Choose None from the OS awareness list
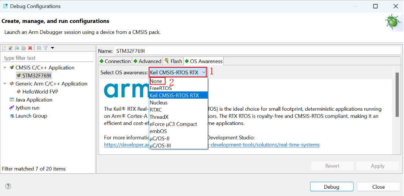This screenshot has height=196, width=404. 156,81
